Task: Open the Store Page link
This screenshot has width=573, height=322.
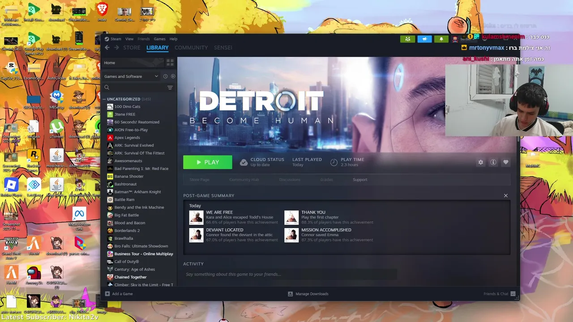Action: pyautogui.click(x=199, y=180)
